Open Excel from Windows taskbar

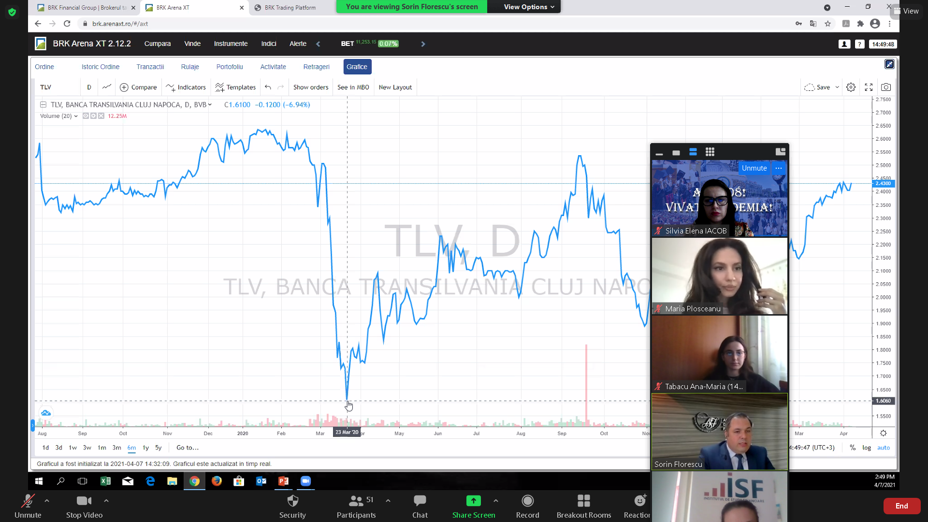[105, 481]
